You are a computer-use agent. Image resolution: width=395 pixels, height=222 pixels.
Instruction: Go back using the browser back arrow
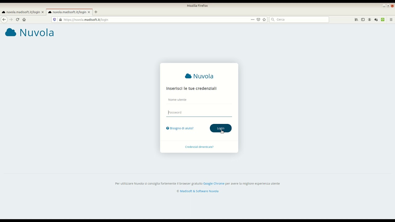(x=4, y=19)
